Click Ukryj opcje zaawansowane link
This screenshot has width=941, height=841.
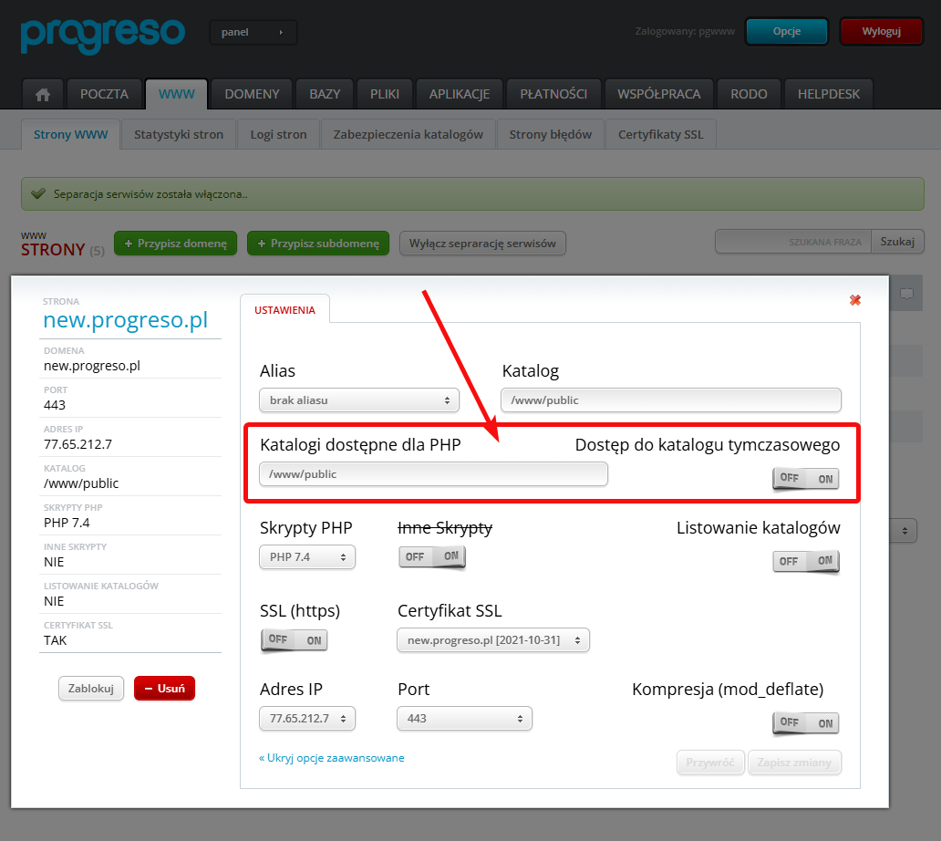332,758
